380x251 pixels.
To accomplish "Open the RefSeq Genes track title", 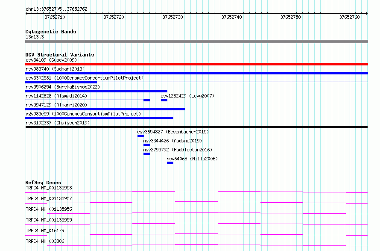I will pos(44,183).
